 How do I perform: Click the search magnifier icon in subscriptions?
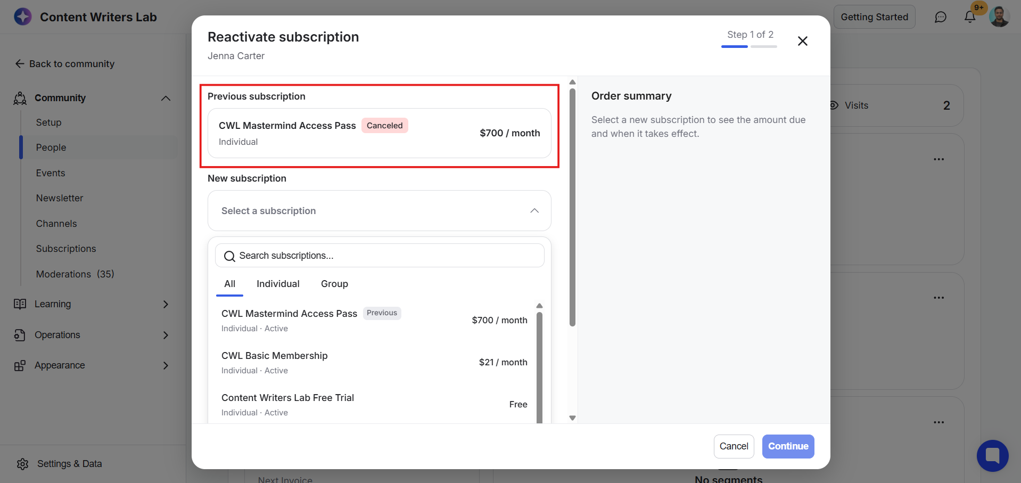pyautogui.click(x=229, y=256)
